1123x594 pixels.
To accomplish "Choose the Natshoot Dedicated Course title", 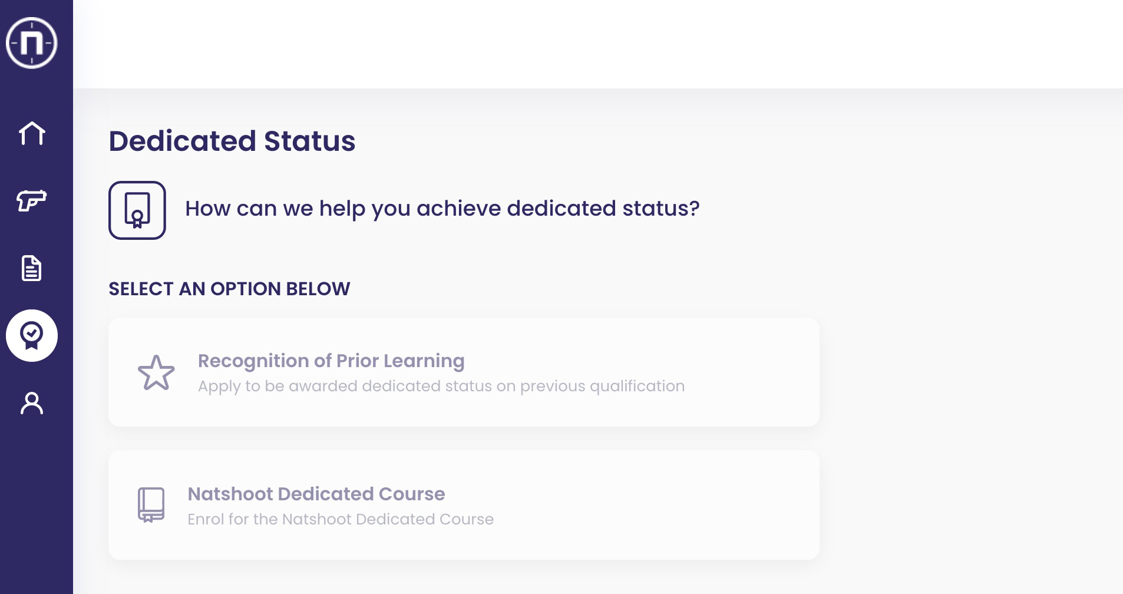I will (316, 494).
